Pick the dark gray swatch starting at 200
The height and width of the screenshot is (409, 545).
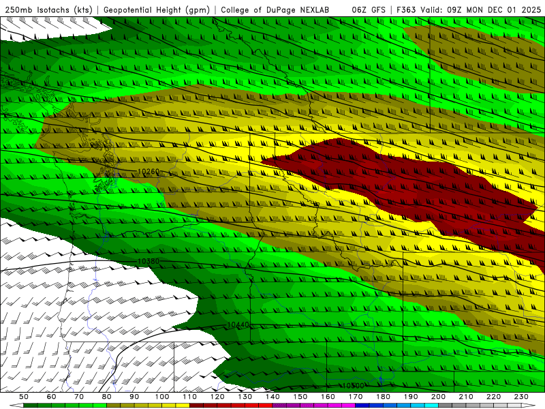446,405
